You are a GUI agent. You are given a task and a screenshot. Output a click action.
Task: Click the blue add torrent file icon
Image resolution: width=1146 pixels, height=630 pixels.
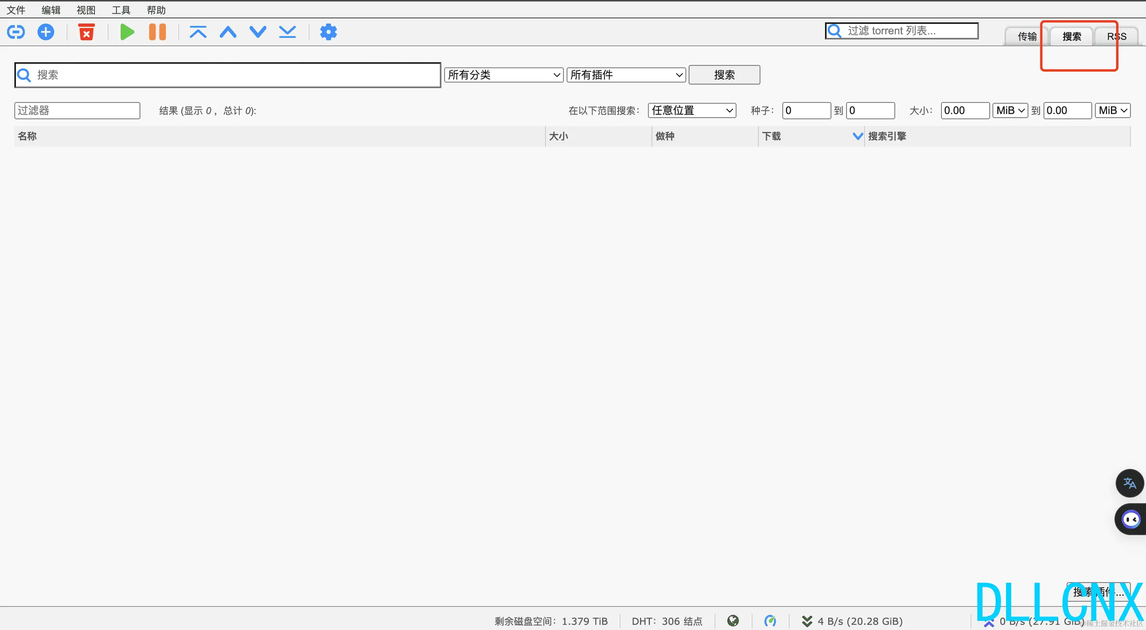pos(46,32)
